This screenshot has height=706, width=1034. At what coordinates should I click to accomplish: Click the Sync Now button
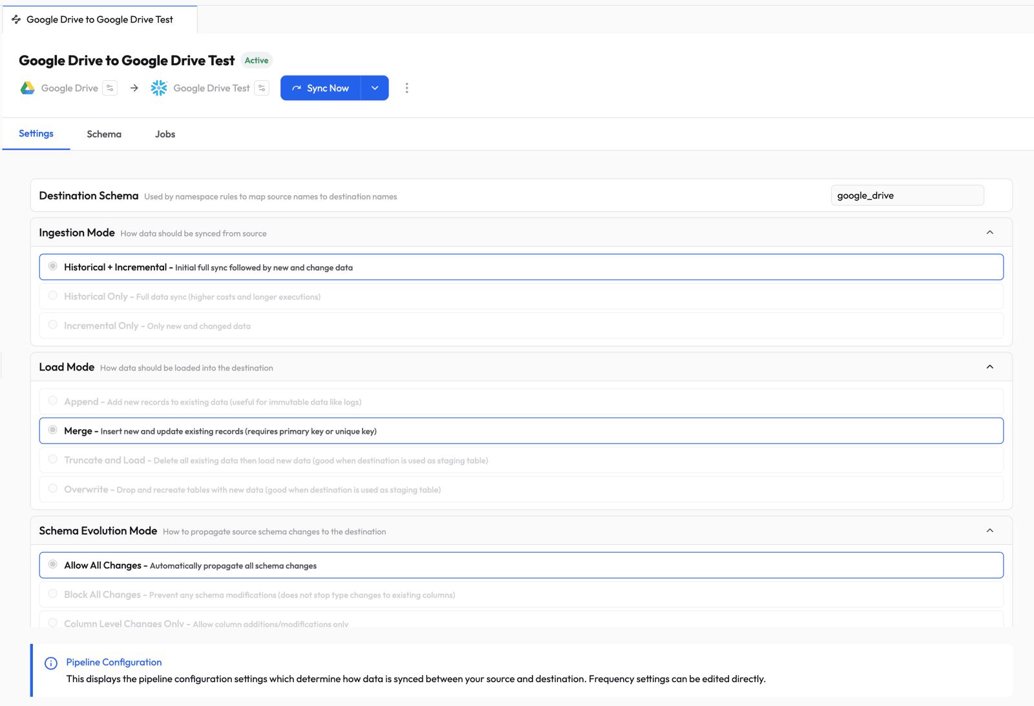321,88
